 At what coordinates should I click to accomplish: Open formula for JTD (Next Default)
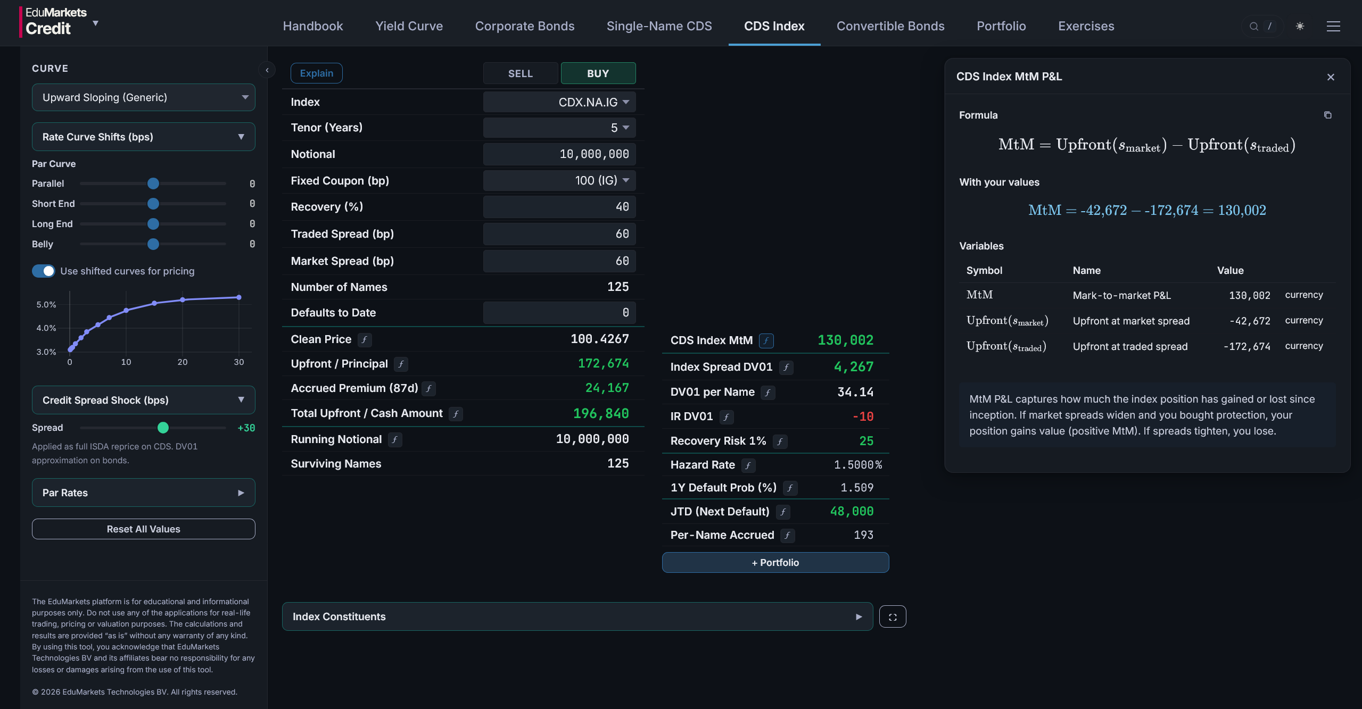783,512
